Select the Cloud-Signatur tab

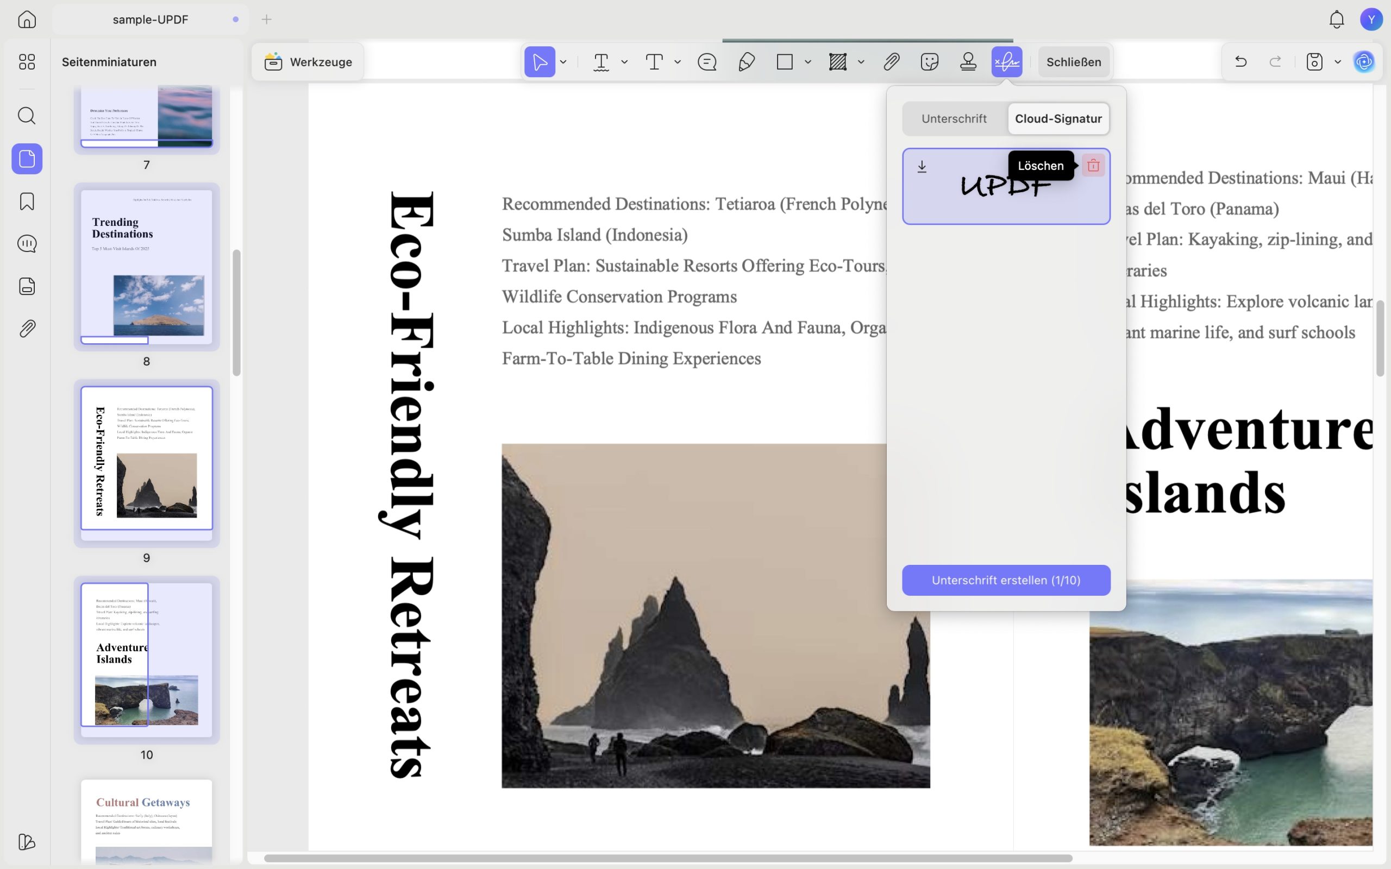[1058, 118]
